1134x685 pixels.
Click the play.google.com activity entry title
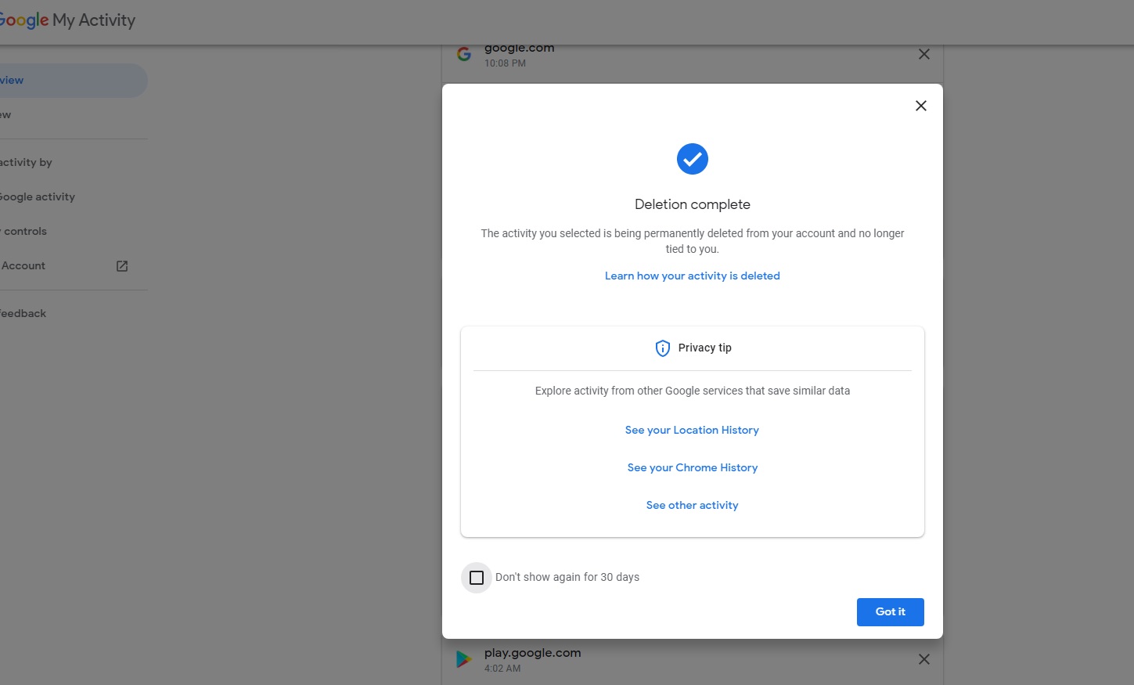[532, 653]
